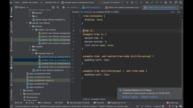
Task: Switch to admin-nav-block.component.scss tab
Action: pos(123,7)
